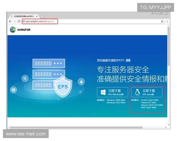177x141 pixels.
Task: Bookmark this page with the star icon
Action: [162, 21]
